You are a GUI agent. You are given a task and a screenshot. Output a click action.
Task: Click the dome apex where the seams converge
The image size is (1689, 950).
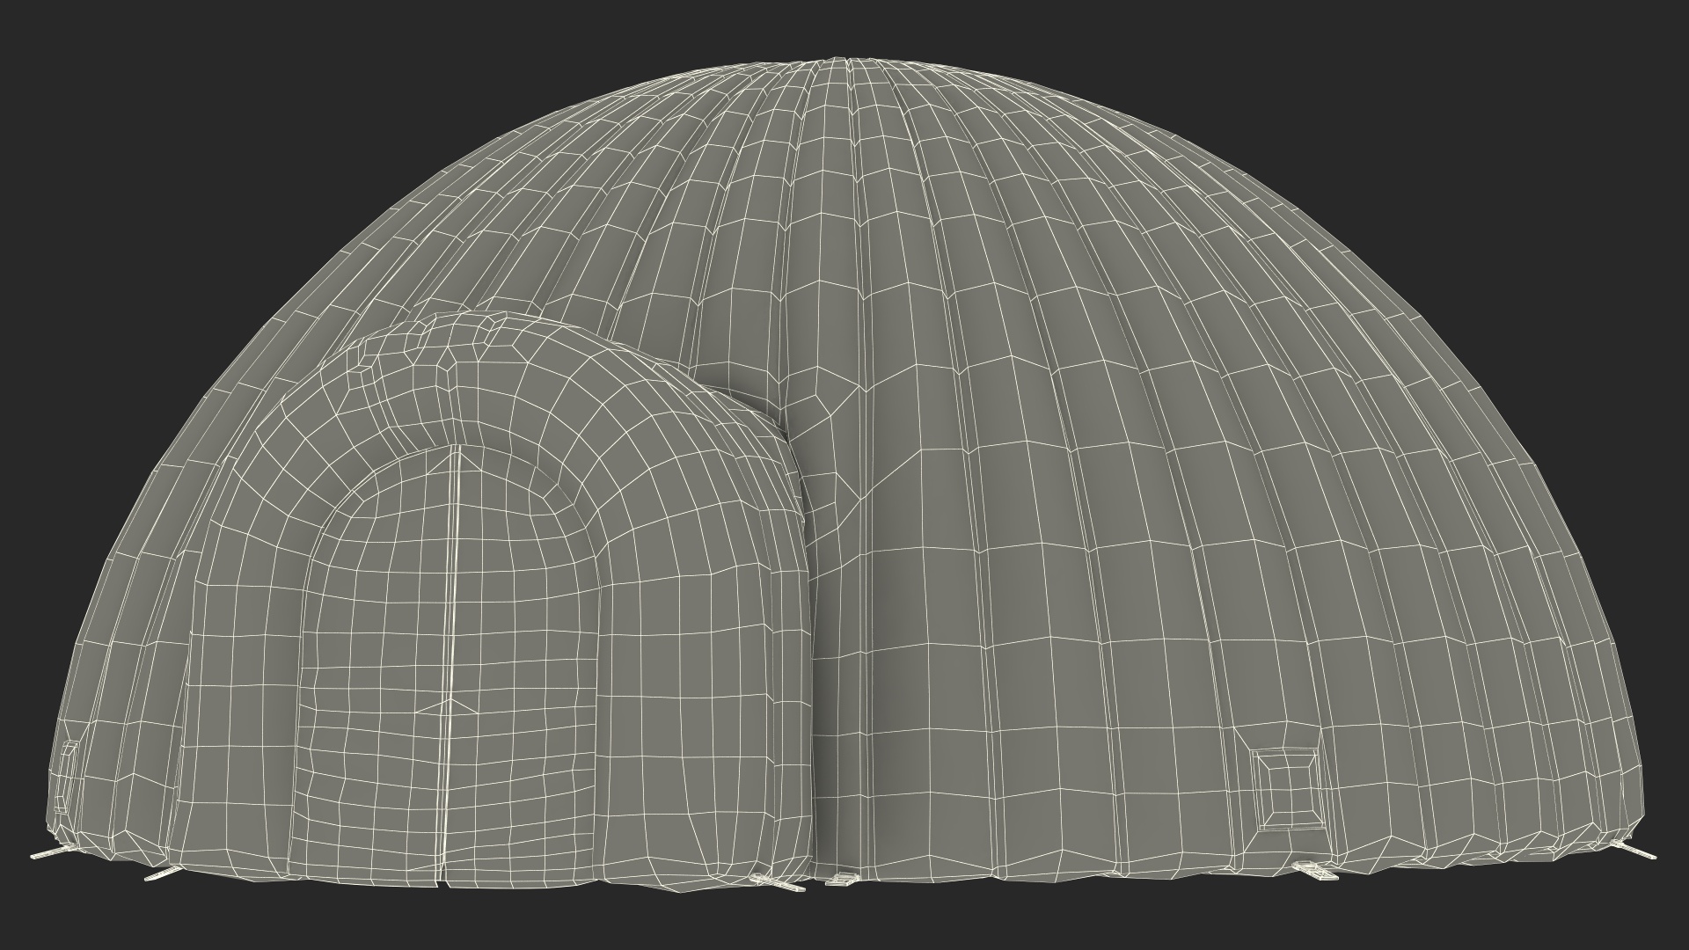[844, 60]
